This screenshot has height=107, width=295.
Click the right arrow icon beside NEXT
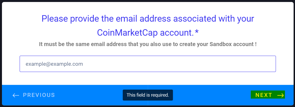[x=280, y=95]
